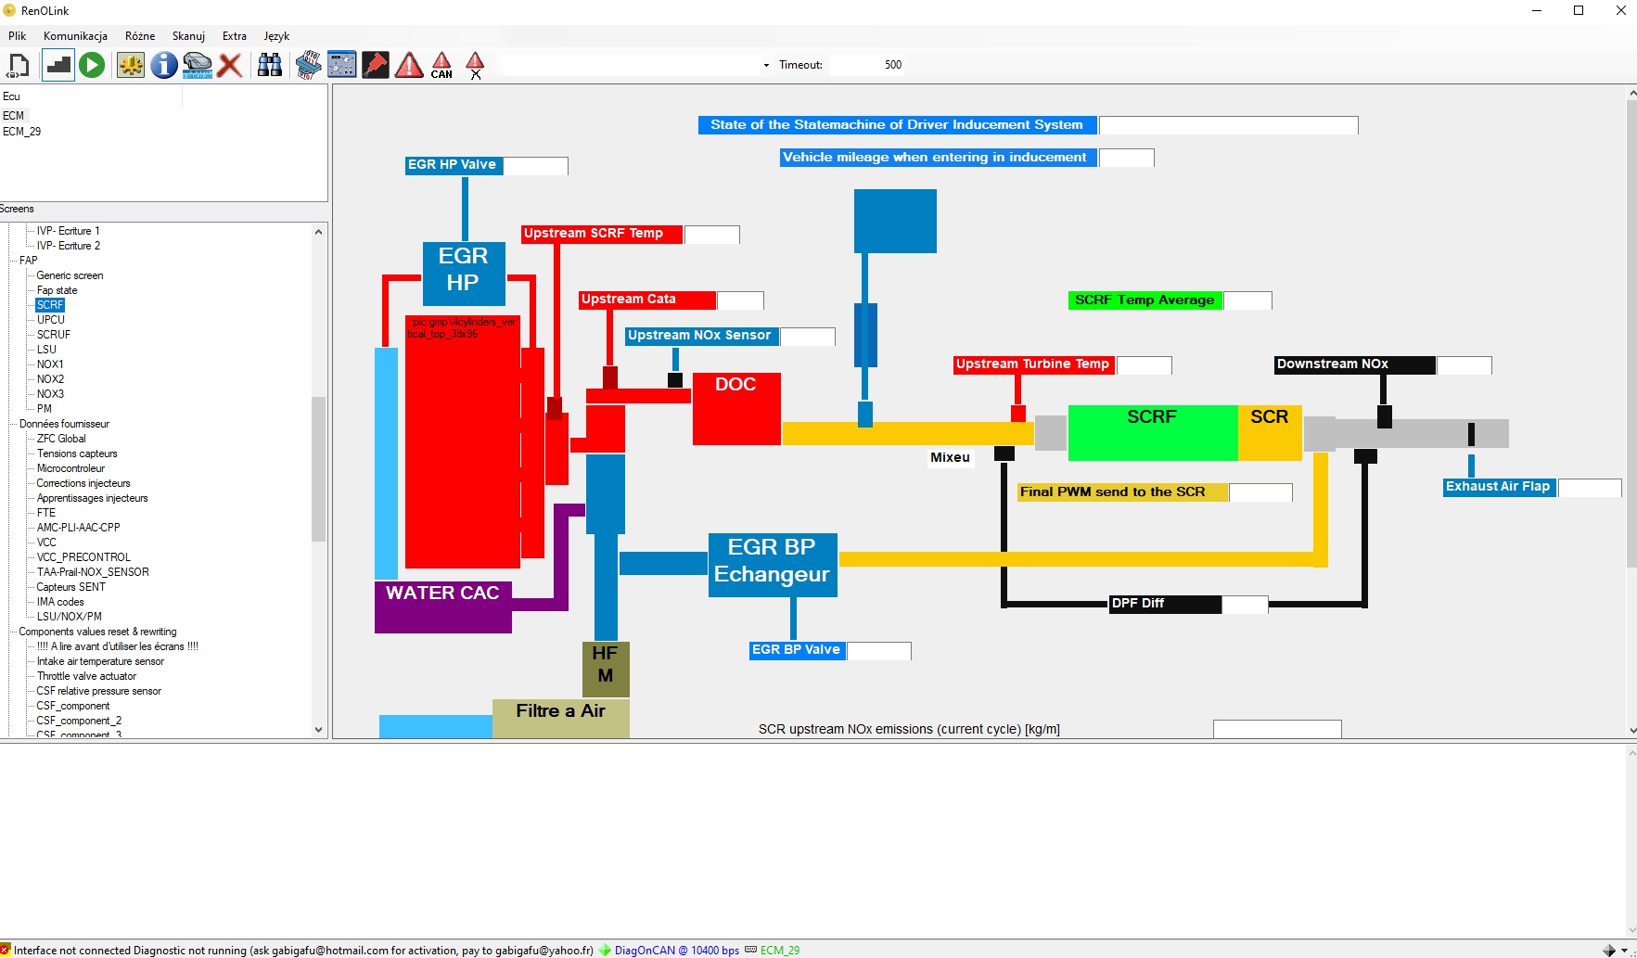This screenshot has width=1637, height=958.
Task: Select the IMA codes tree item
Action: point(60,602)
